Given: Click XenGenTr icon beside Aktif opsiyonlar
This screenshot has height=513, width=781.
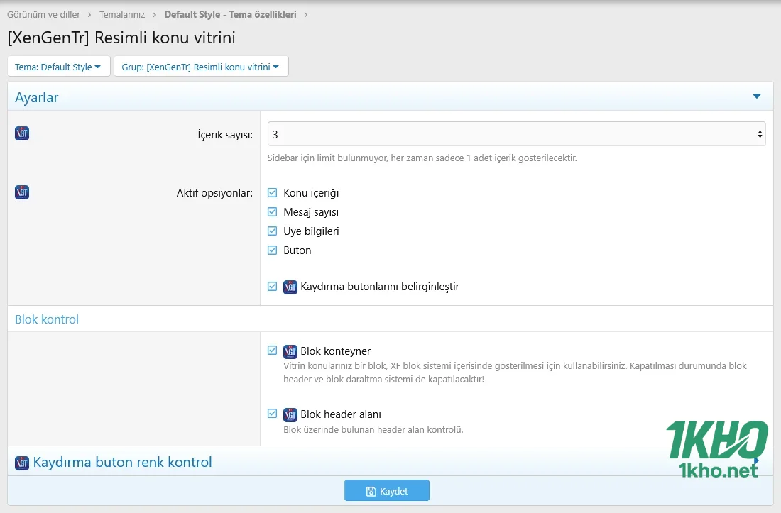Looking at the screenshot, I should [22, 192].
